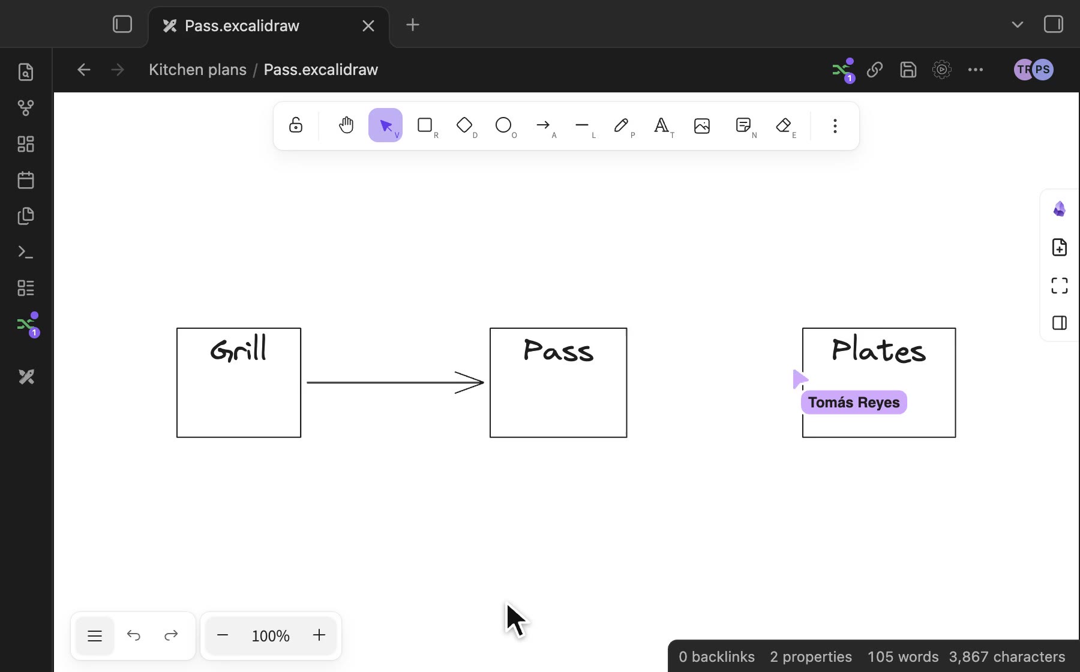Toggle the left sidebar
The height and width of the screenshot is (672, 1080).
[x=122, y=25]
